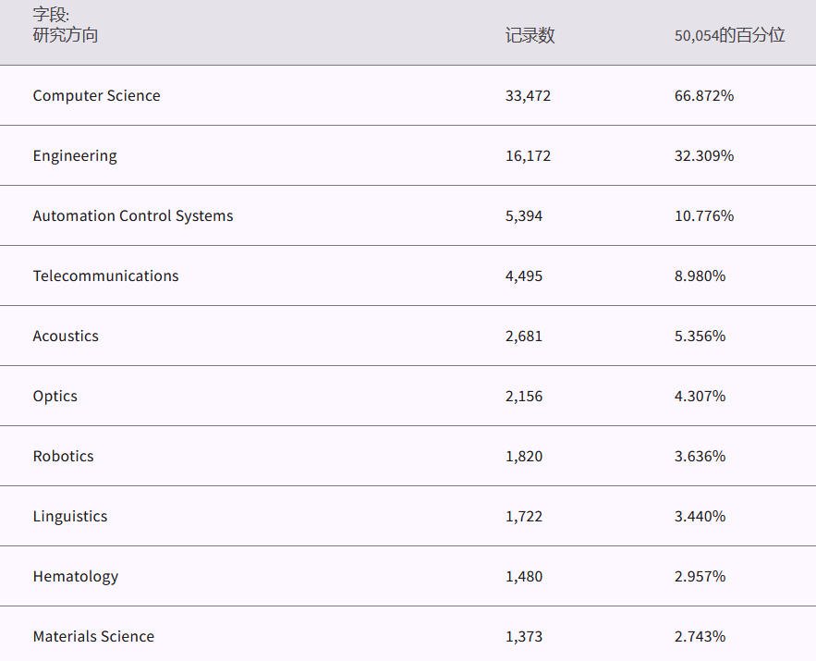Click the 33,472 record count
The height and width of the screenshot is (661, 816).
click(528, 96)
